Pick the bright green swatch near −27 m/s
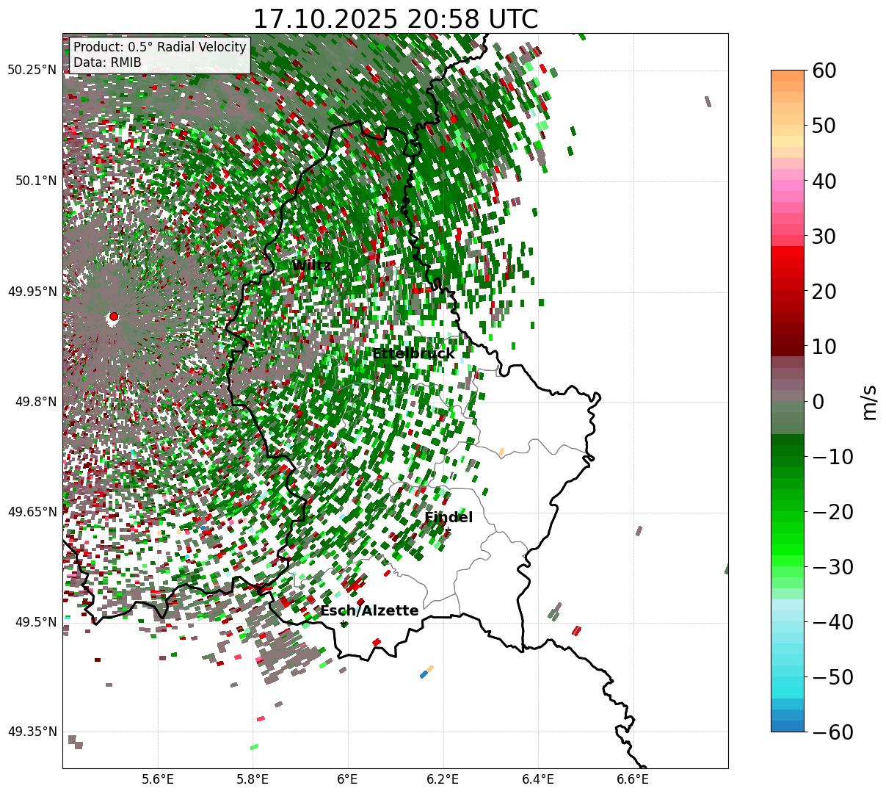Image resolution: width=886 pixels, height=794 pixels. click(788, 549)
